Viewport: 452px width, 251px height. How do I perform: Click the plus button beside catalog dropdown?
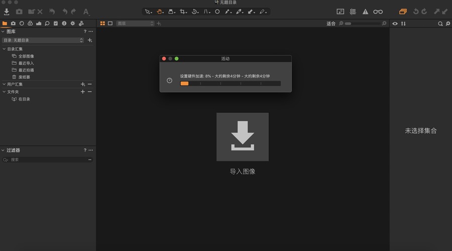(90, 40)
